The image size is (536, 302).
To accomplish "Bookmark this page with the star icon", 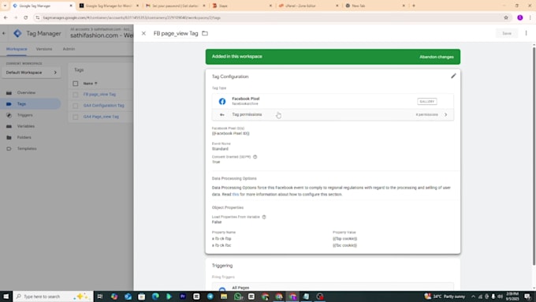I will coord(506,17).
